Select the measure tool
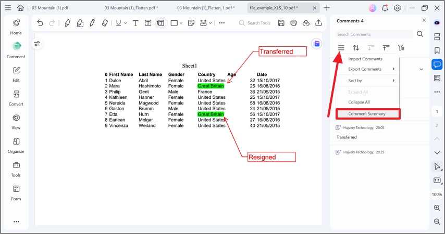The height and width of the screenshot is (234, 445). [x=203, y=23]
